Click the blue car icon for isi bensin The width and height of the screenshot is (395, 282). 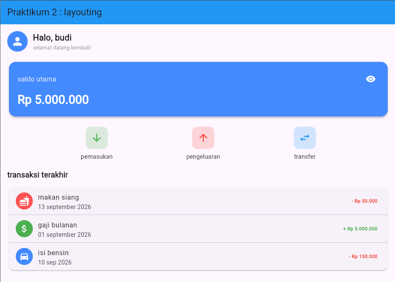pos(24,256)
